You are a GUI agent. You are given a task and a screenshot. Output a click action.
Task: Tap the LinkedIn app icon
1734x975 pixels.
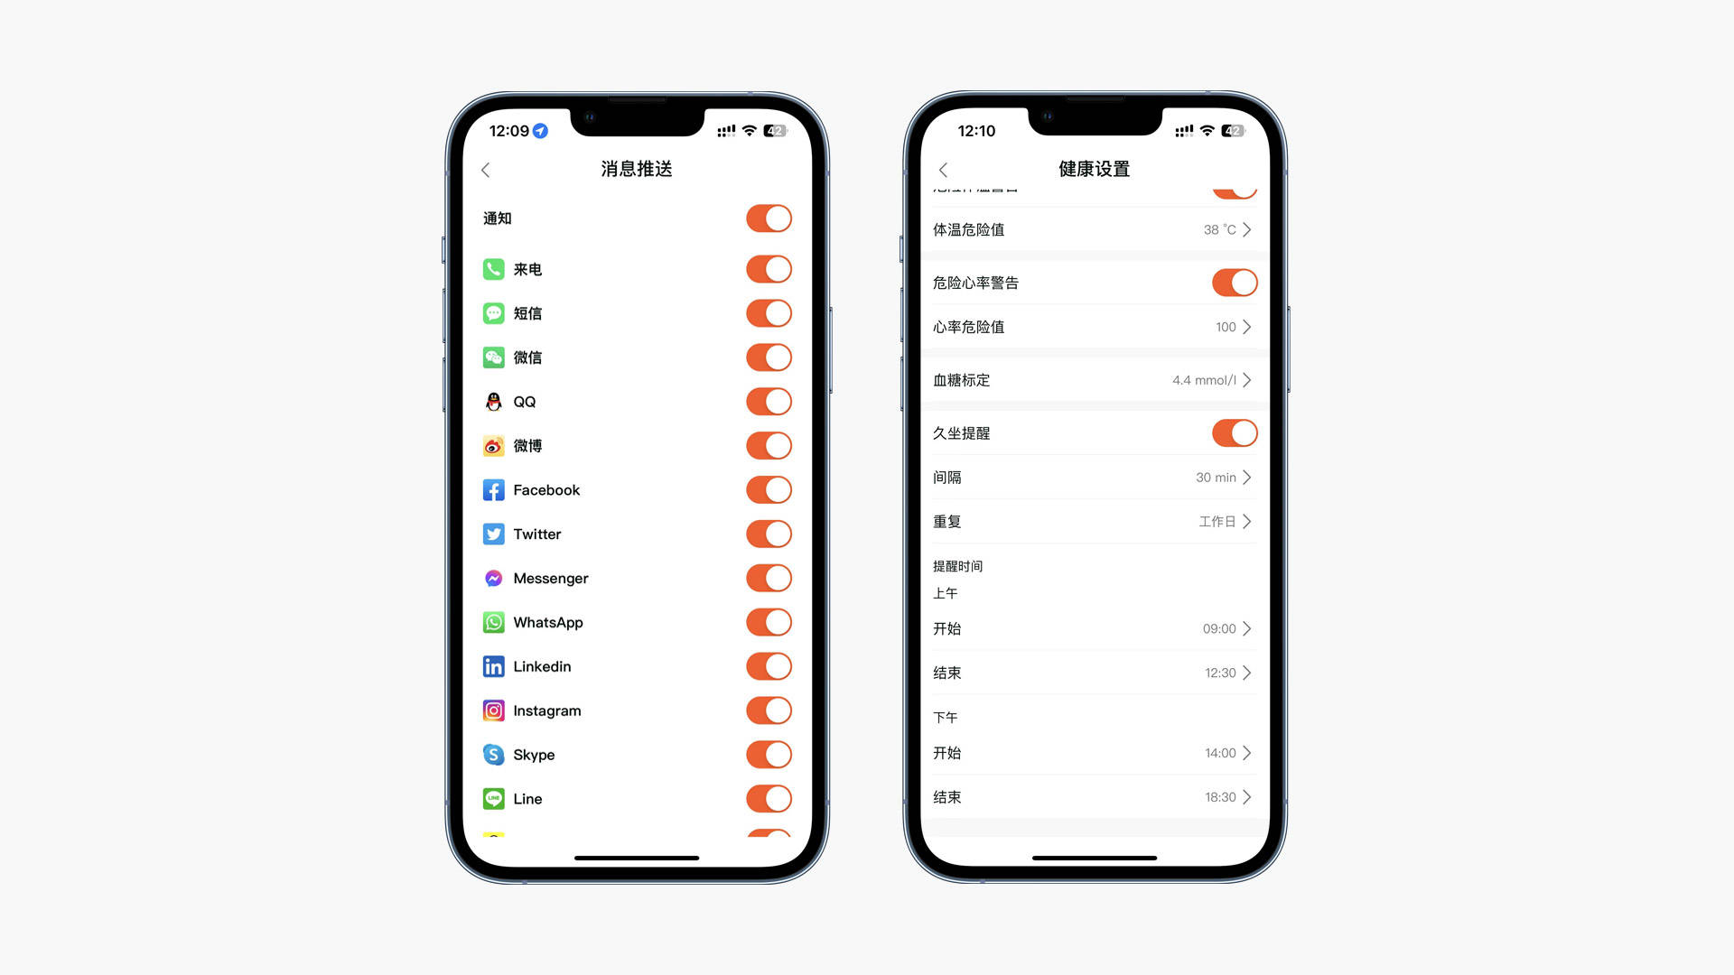(492, 665)
